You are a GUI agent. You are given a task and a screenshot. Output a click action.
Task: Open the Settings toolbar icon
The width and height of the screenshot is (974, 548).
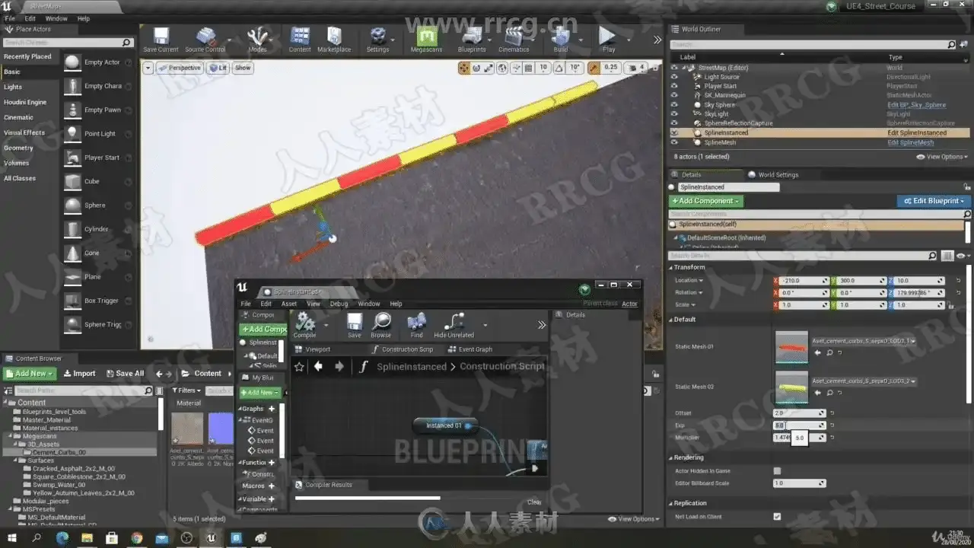377,40
